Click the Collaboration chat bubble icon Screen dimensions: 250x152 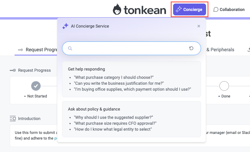(216, 9)
